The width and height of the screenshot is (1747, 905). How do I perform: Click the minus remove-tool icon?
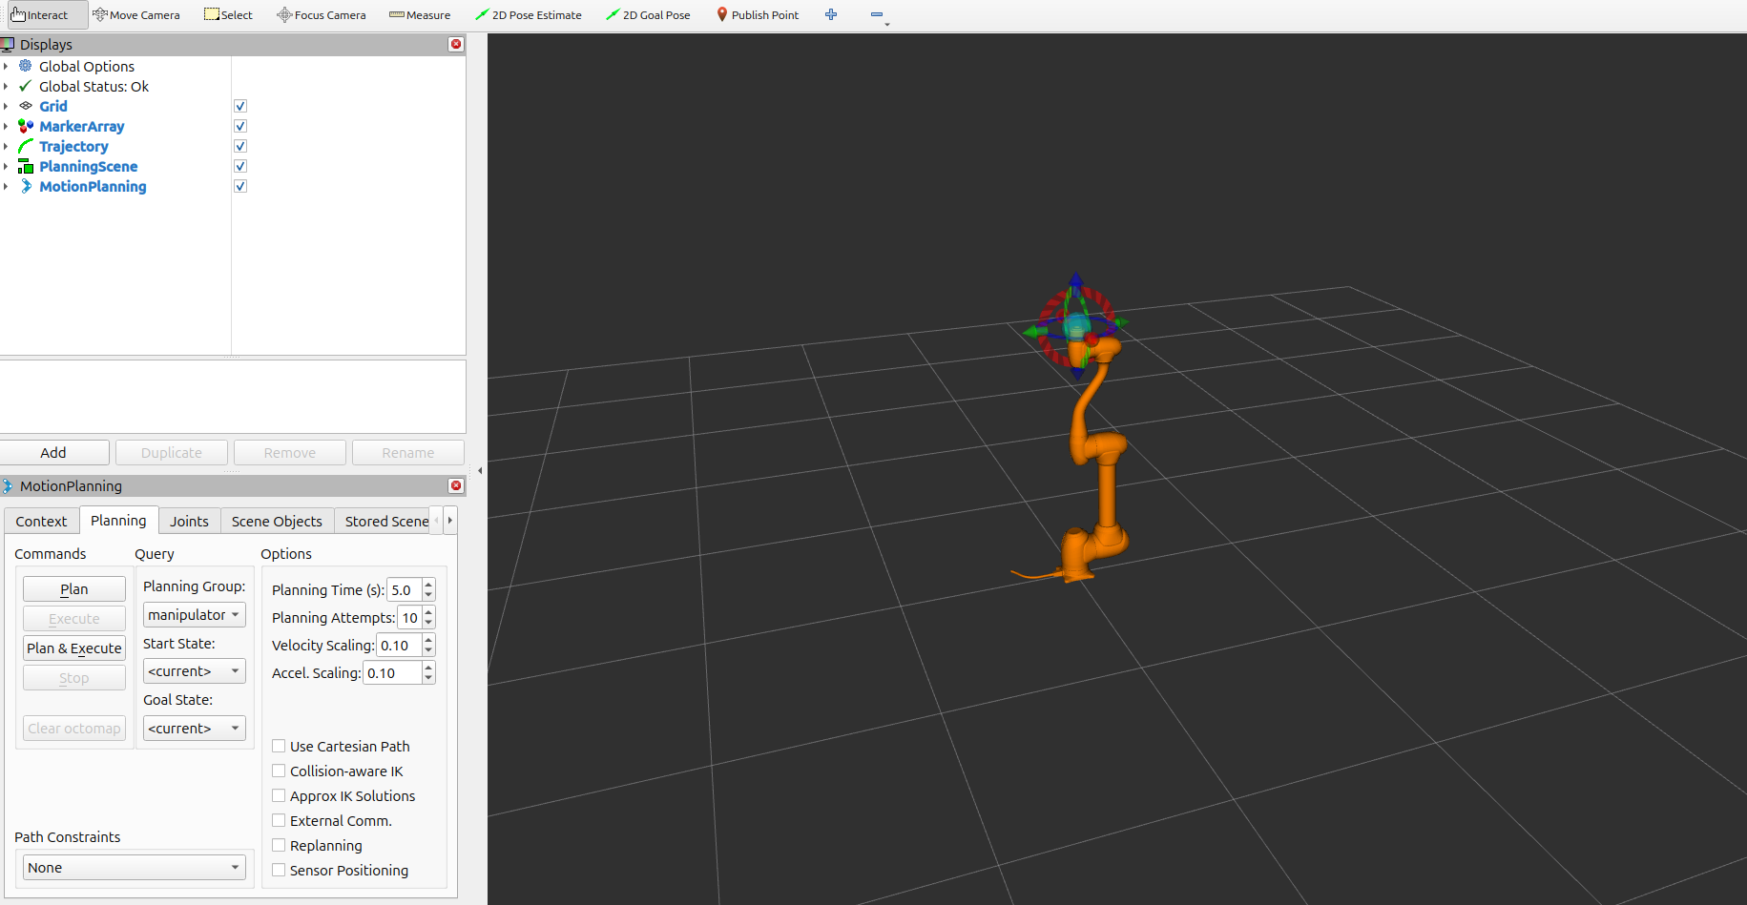[877, 14]
